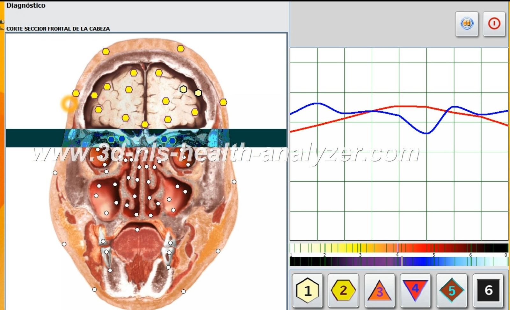
Task: Click the watermark URL 3d-nls-health-analyzer.com
Action: click(226, 154)
